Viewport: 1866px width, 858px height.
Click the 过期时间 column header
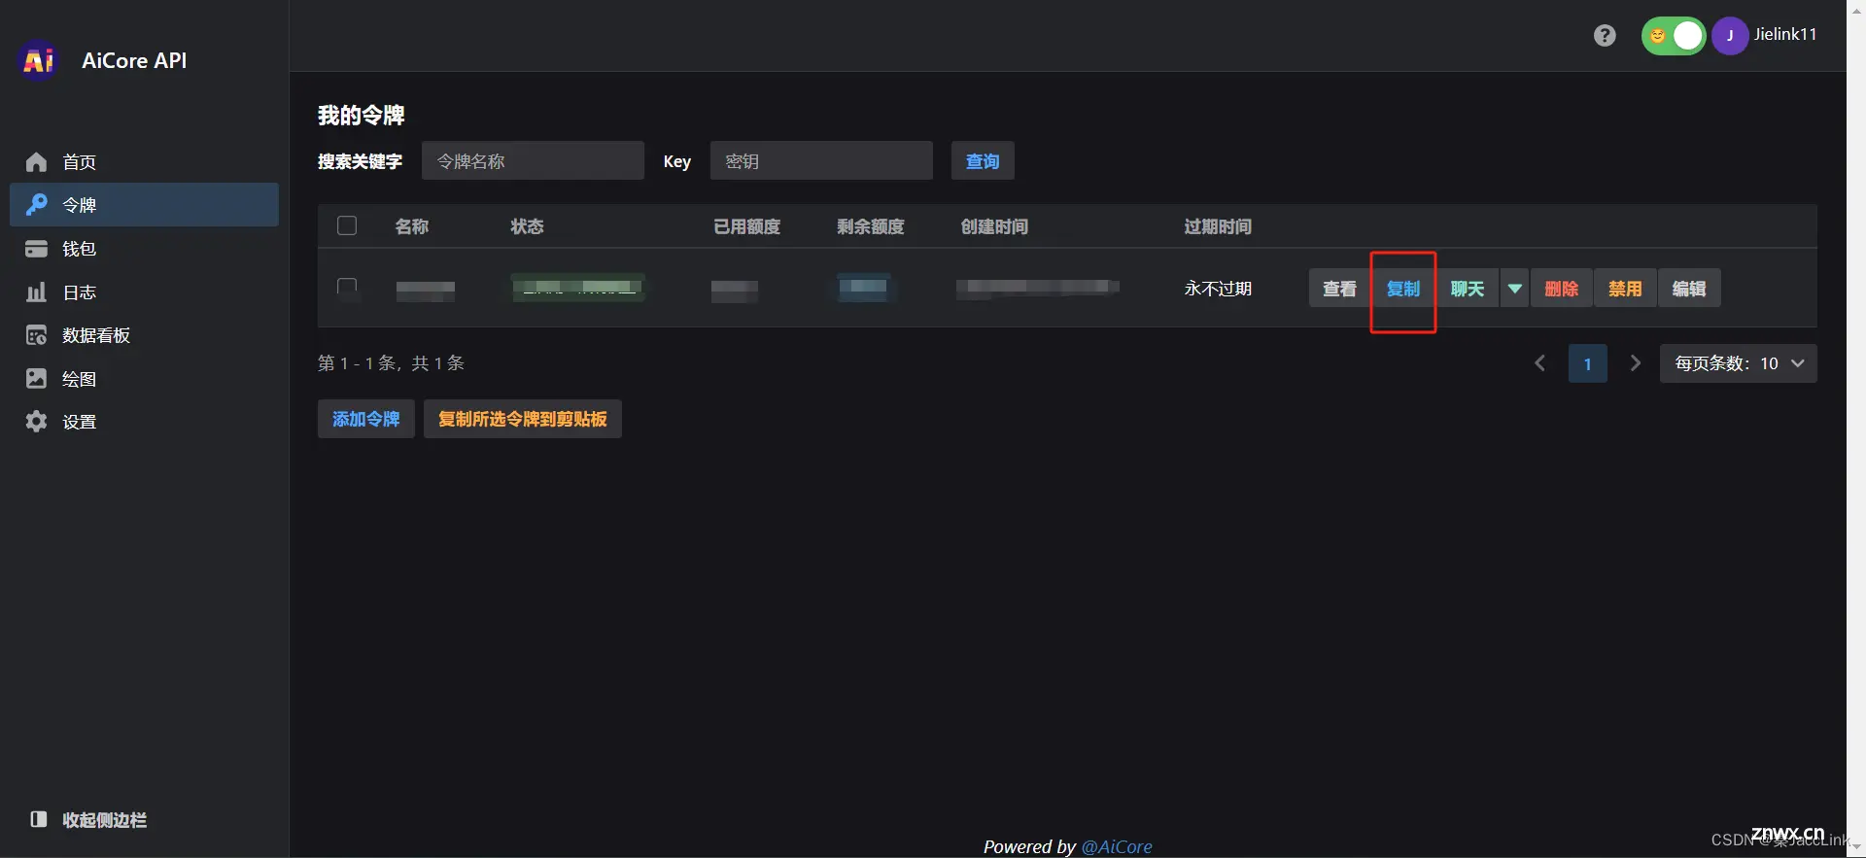click(x=1218, y=226)
